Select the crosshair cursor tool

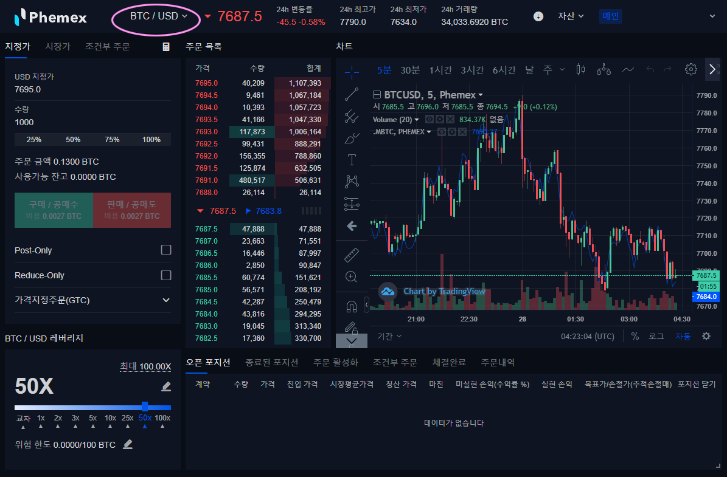(x=352, y=72)
